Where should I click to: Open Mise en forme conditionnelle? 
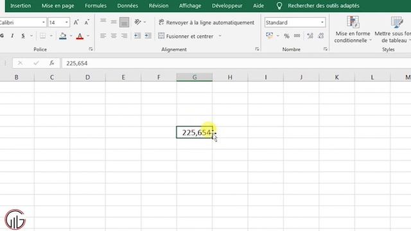click(x=353, y=30)
